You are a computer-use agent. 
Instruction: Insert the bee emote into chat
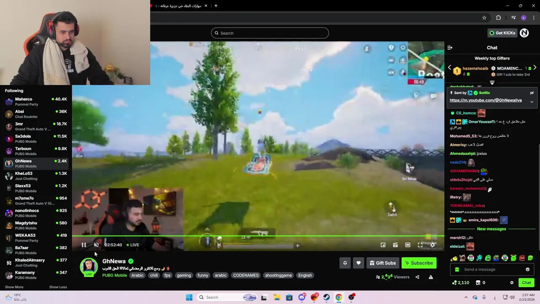[454, 258]
